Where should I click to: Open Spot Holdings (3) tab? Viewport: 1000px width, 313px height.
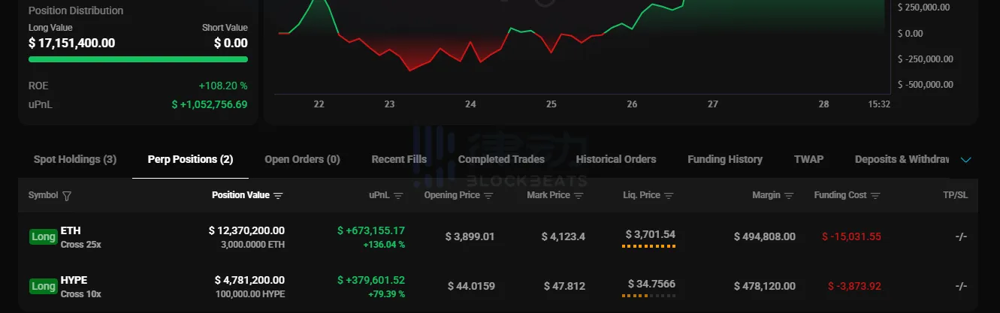coord(75,159)
